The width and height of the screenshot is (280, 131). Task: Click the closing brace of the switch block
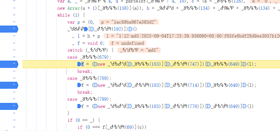pos(68,113)
